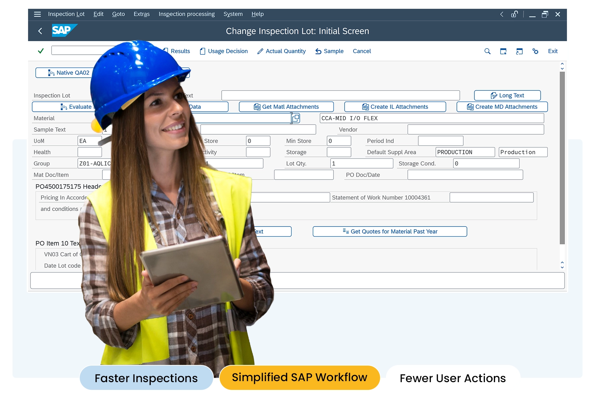Click the PO Doc/Date input field
The width and height of the screenshot is (595, 397).
click(465, 175)
